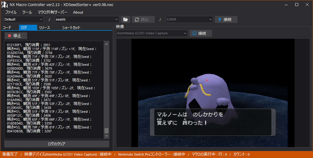Click the 映像 panel label
The height and width of the screenshot is (158, 313).
click(x=120, y=27)
